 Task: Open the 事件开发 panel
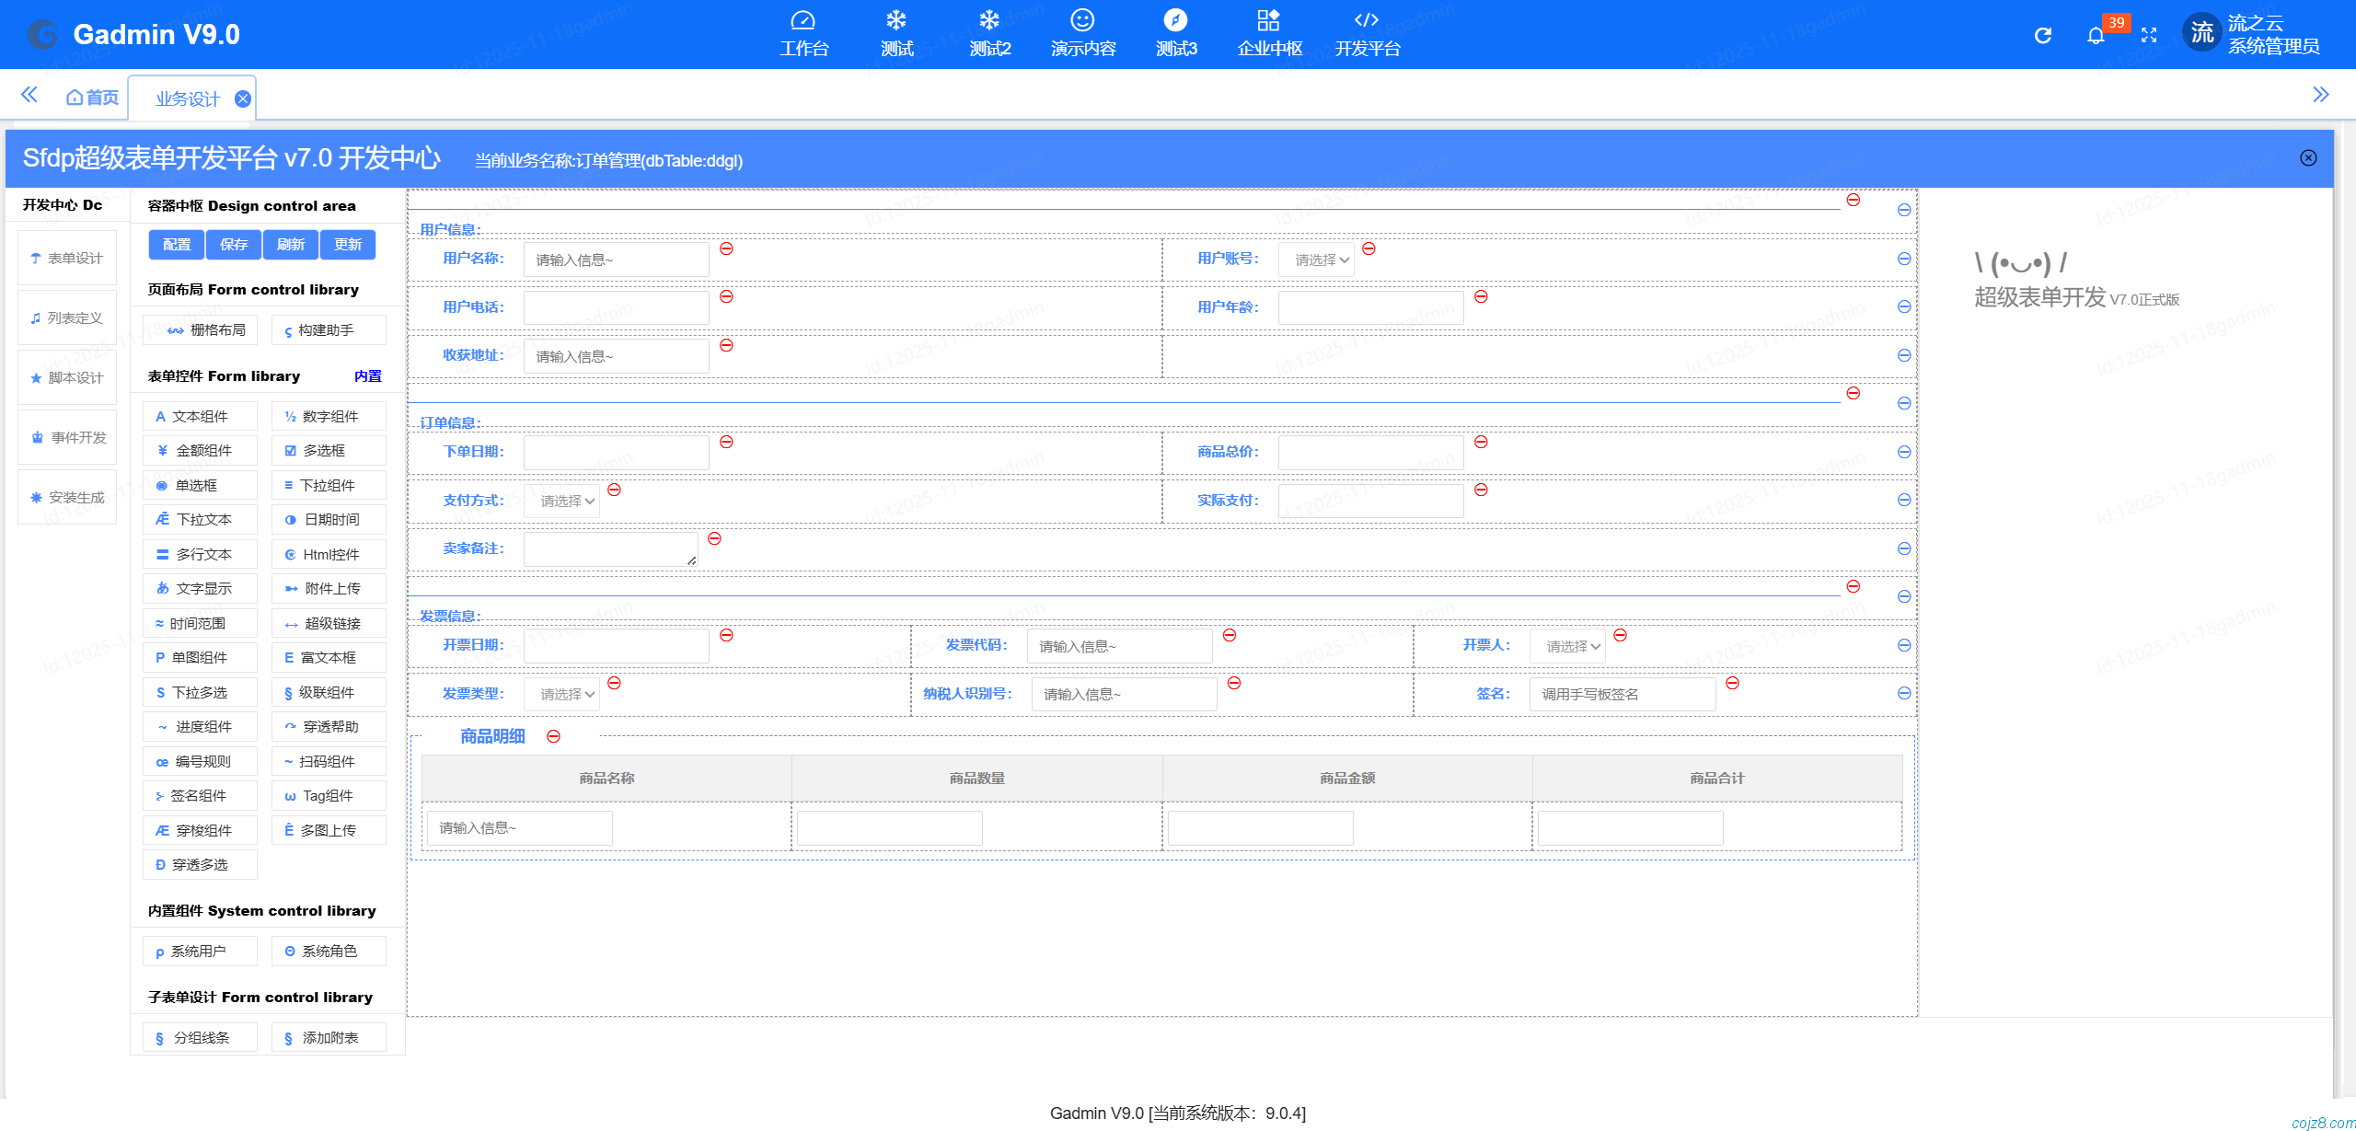66,436
